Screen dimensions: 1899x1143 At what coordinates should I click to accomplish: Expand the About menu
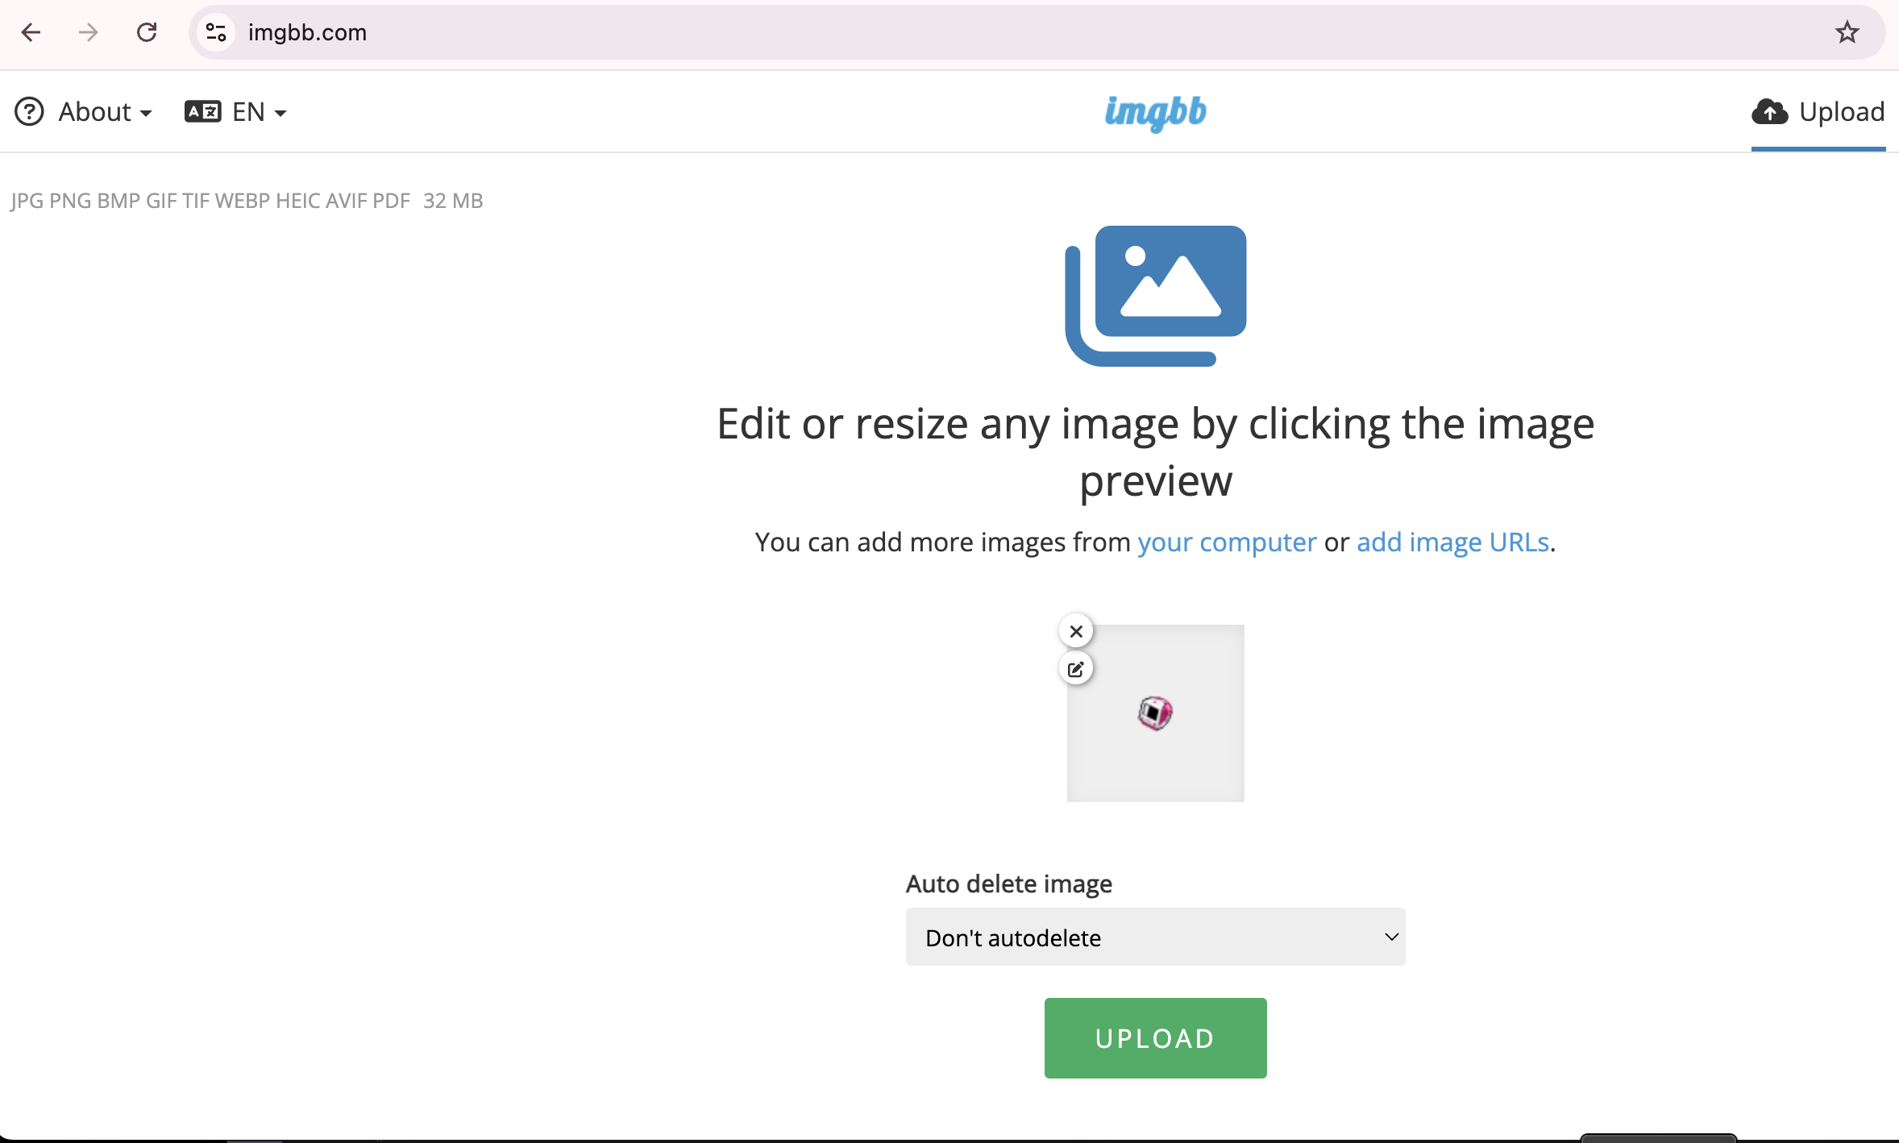(95, 111)
